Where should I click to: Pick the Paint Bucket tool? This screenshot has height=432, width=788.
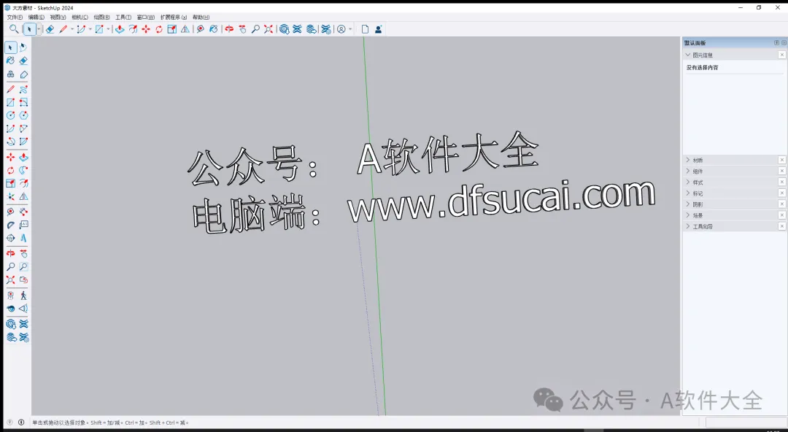tap(9, 61)
